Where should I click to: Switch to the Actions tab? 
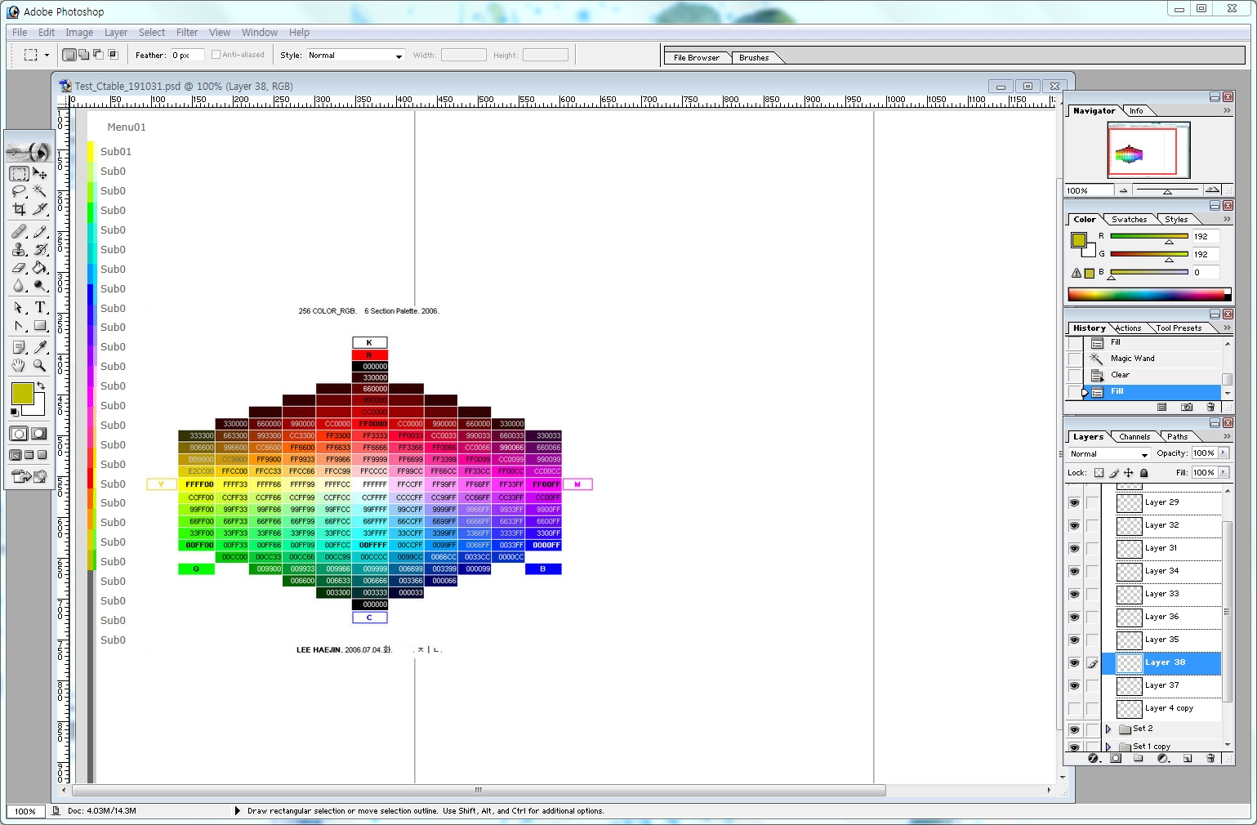pos(1128,328)
